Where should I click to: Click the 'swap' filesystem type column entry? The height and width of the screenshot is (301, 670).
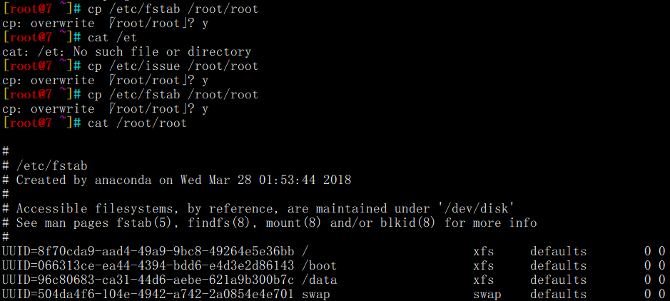point(487,294)
